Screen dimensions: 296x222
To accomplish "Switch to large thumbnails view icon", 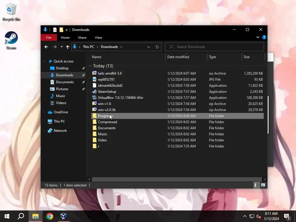I will pos(263,185).
